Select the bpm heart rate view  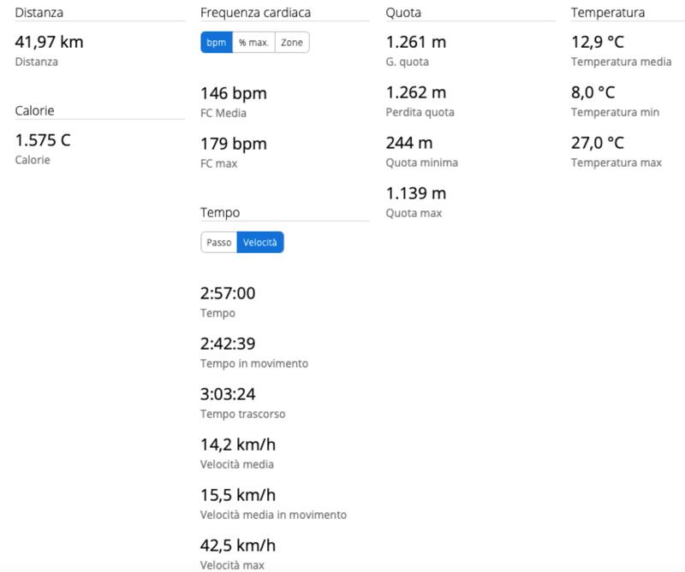[216, 43]
